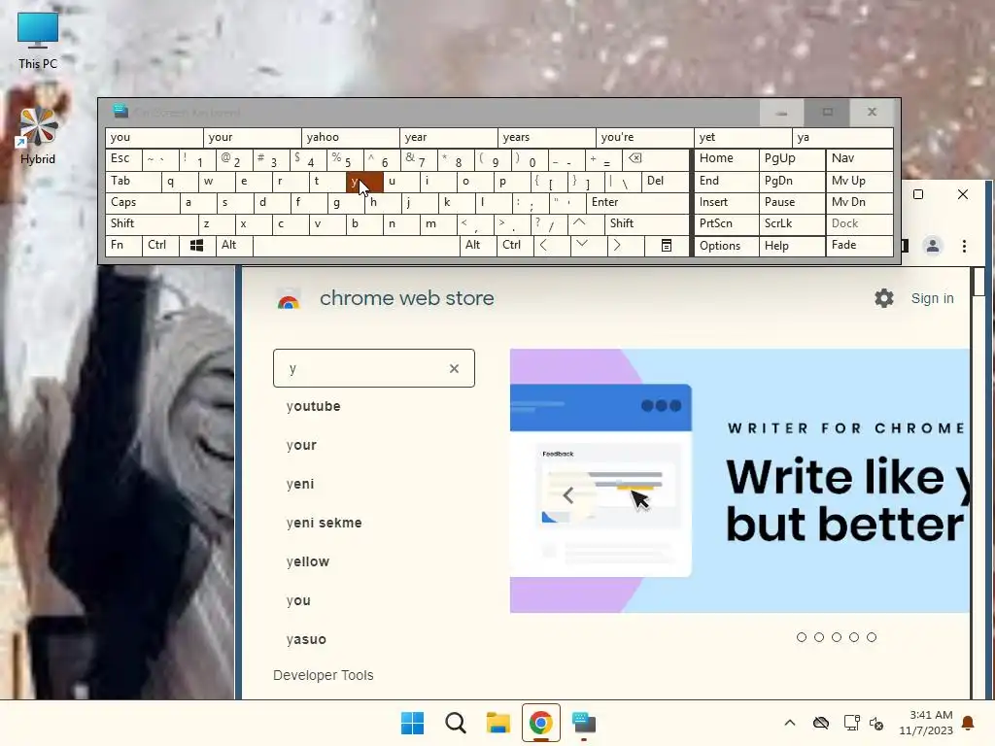This screenshot has height=746, width=995.
Task: Switch to Chrome in the taskbar
Action: [540, 723]
